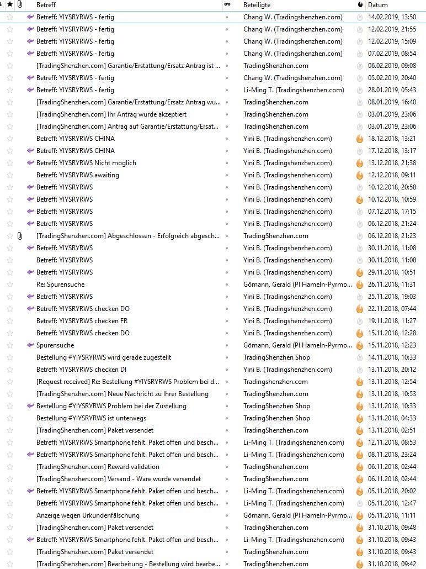Sort by the star column header
426x569 pixels.
point(10,5)
